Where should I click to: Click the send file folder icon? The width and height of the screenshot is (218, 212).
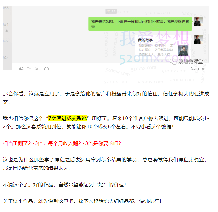click(29, 69)
